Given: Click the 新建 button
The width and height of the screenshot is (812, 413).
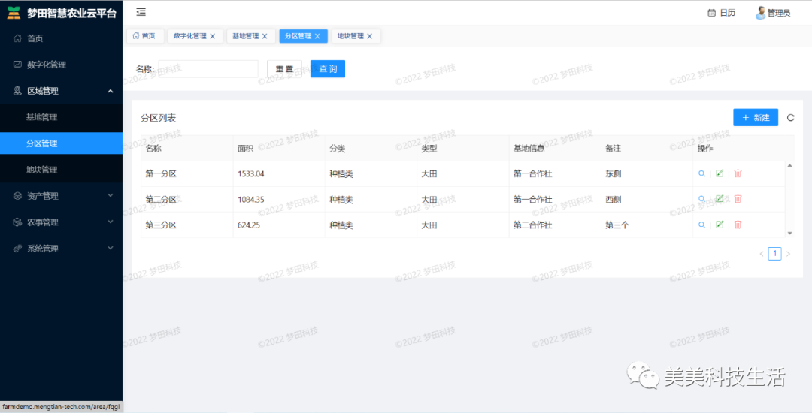Looking at the screenshot, I should click(x=756, y=117).
